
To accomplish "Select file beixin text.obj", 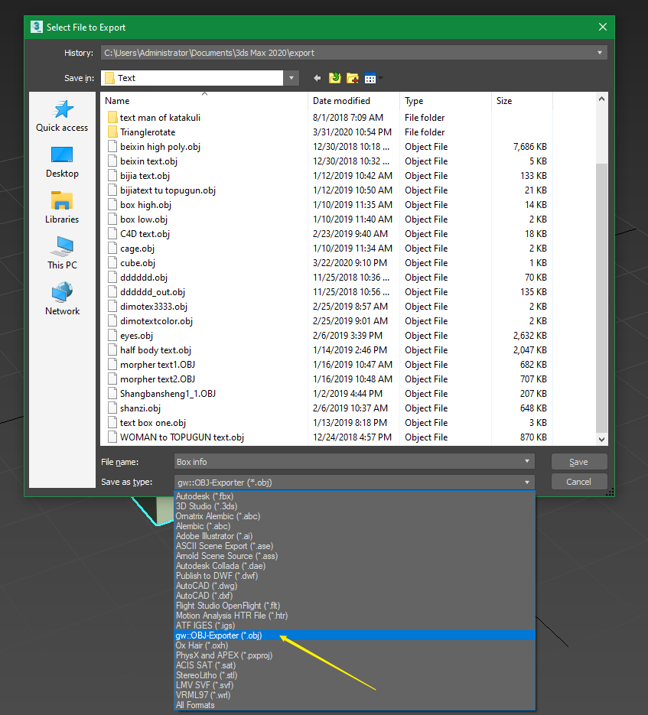I will (x=148, y=161).
